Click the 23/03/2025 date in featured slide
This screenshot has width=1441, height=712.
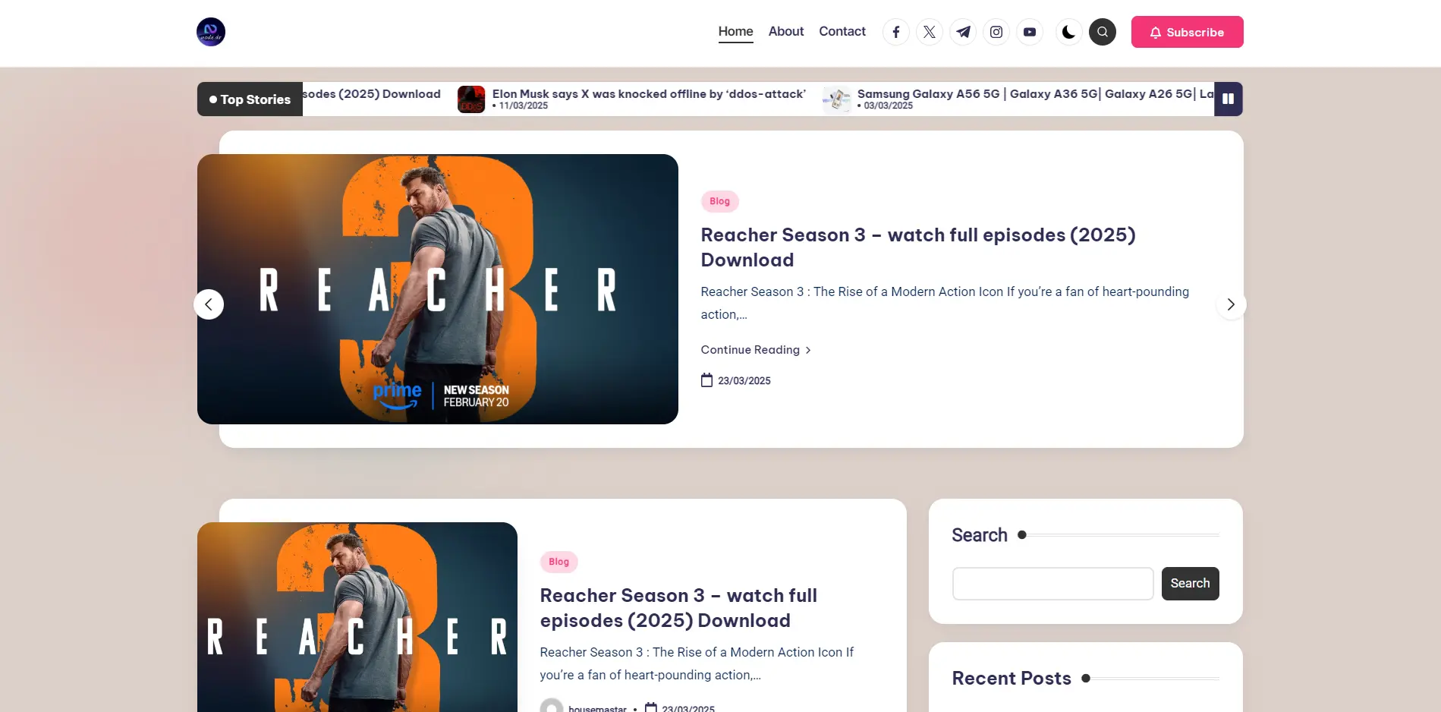pos(736,380)
